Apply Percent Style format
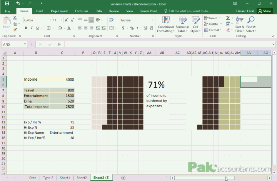Screen dimensions: 277x181 point(132,28)
